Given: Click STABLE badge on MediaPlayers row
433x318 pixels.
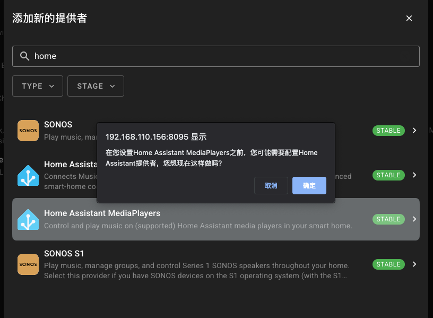Looking at the screenshot, I should coord(388,219).
